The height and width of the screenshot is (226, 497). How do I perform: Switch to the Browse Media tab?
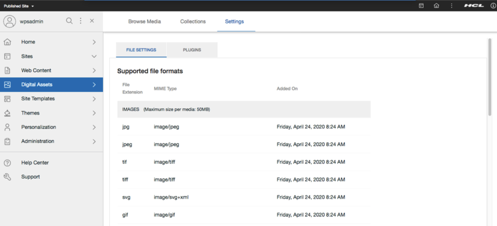pyautogui.click(x=144, y=22)
